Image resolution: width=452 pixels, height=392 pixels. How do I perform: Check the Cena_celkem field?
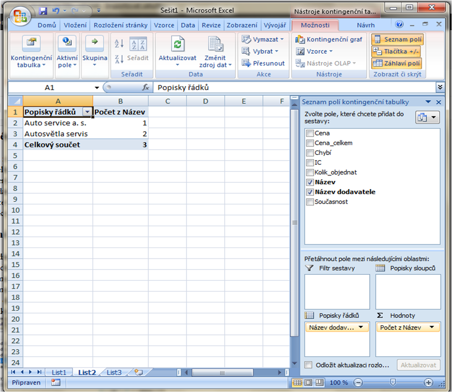pos(310,143)
